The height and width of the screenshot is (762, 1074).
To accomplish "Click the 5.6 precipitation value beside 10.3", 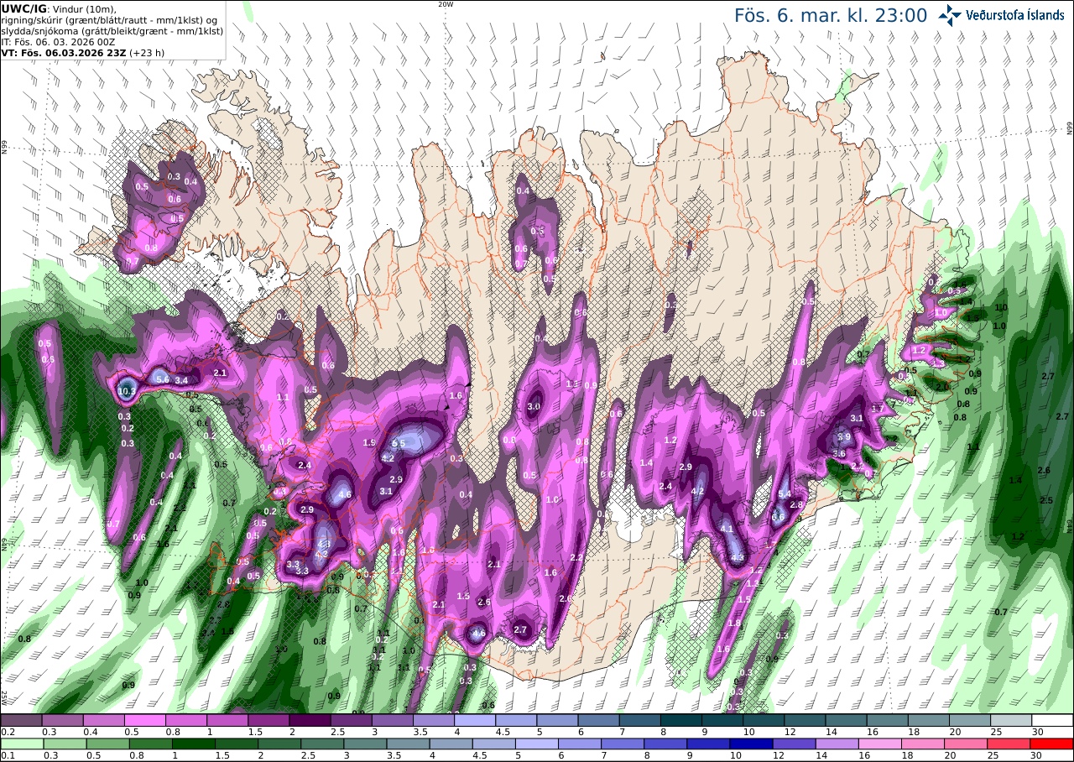I will (x=163, y=379).
